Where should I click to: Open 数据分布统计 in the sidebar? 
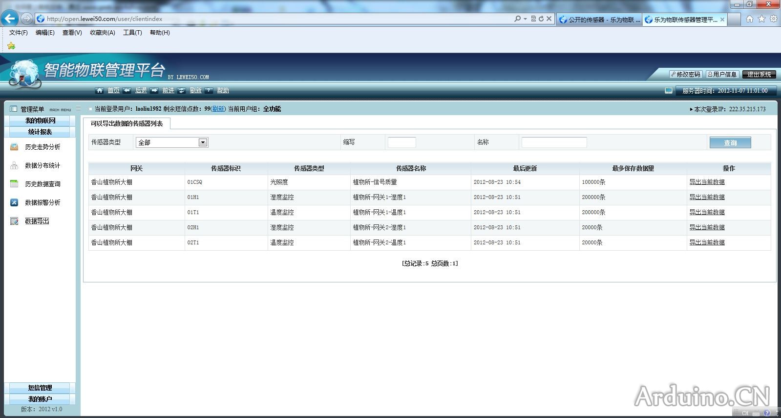coord(42,165)
